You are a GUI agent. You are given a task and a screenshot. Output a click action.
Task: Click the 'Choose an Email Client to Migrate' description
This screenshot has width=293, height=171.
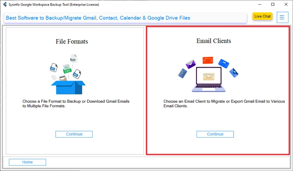click(x=224, y=104)
